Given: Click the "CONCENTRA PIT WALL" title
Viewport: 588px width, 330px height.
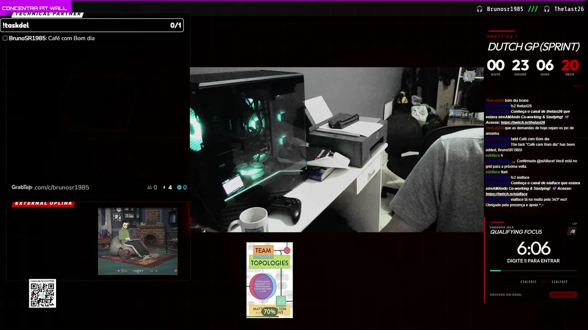Looking at the screenshot, I should tap(34, 8).
